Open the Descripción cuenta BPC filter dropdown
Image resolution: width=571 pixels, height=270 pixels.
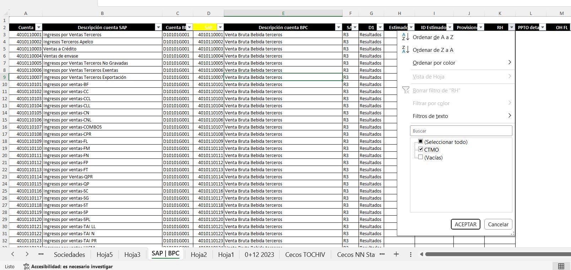338,27
